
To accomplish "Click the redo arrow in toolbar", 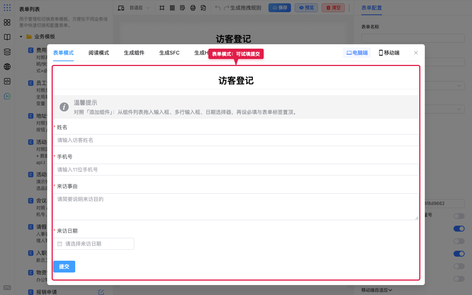I will (x=227, y=8).
